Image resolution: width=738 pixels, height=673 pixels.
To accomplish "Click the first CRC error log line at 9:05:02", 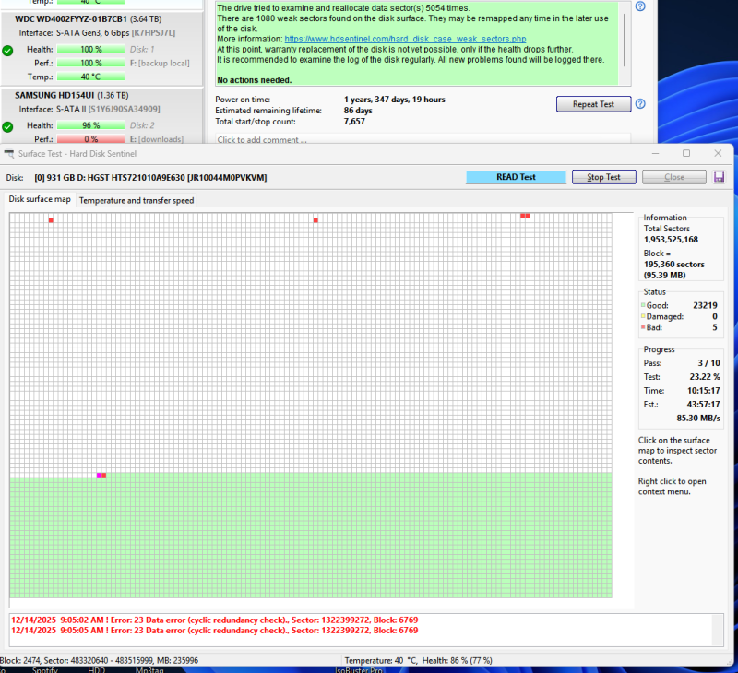I will click(x=215, y=620).
